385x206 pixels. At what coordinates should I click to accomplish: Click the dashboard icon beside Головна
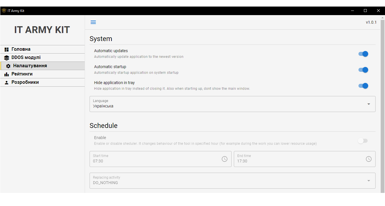pos(7,50)
